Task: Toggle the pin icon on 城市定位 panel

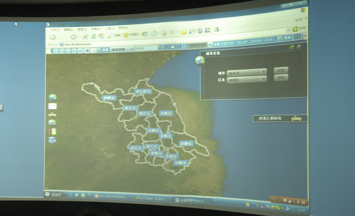Action: [x=291, y=47]
